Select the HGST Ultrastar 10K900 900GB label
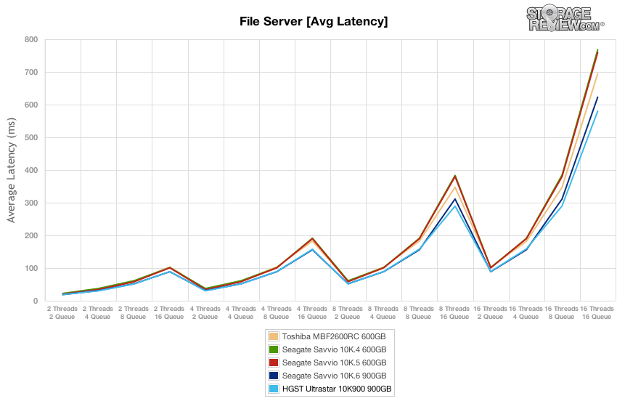The image size is (617, 409). (337, 389)
